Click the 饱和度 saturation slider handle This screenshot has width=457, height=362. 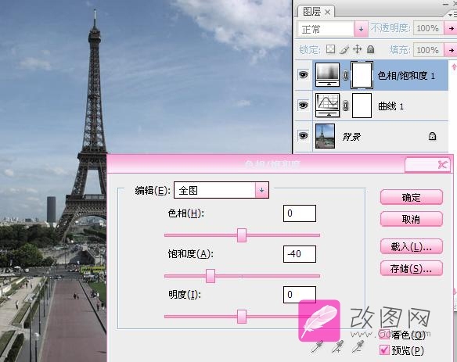point(211,276)
